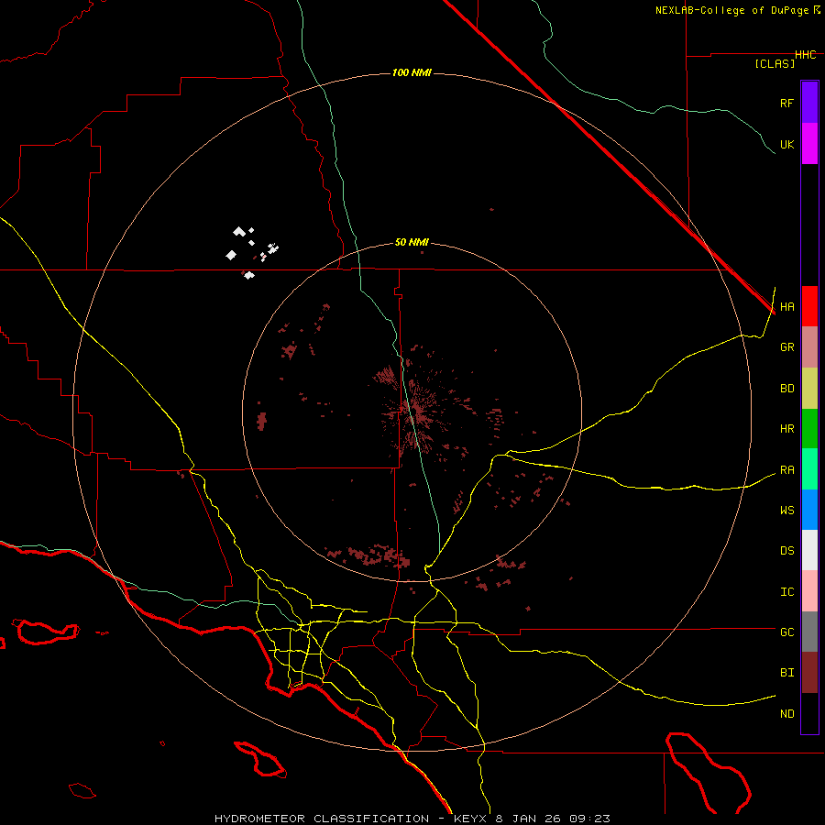Click the brown BI legend swatch
The width and height of the screenshot is (825, 825).
[x=809, y=672]
